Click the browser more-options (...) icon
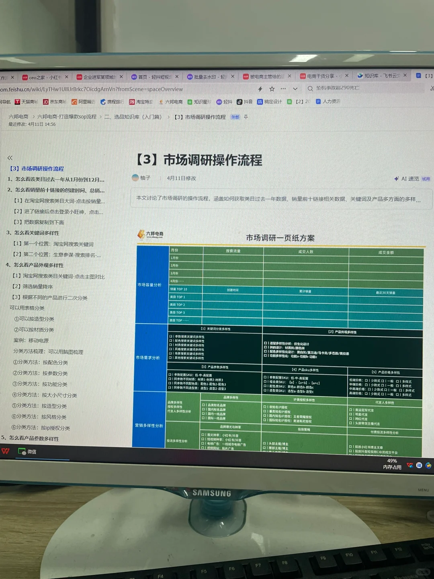The image size is (434, 579). point(283,89)
